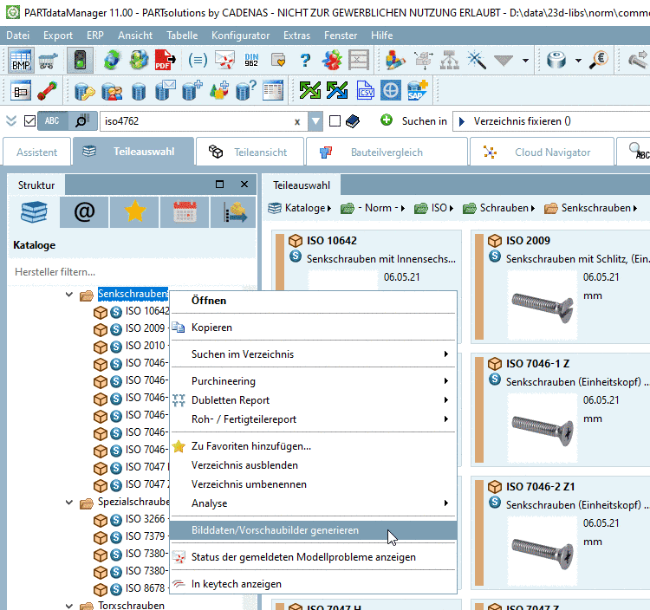
Task: Select the ISO 2009 screw thumbnail
Action: tap(543, 305)
